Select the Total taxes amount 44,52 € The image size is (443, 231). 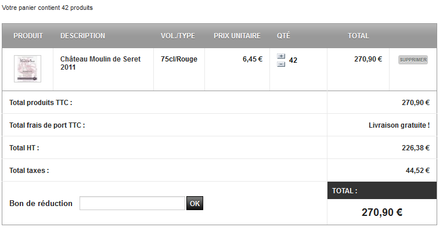point(417,170)
